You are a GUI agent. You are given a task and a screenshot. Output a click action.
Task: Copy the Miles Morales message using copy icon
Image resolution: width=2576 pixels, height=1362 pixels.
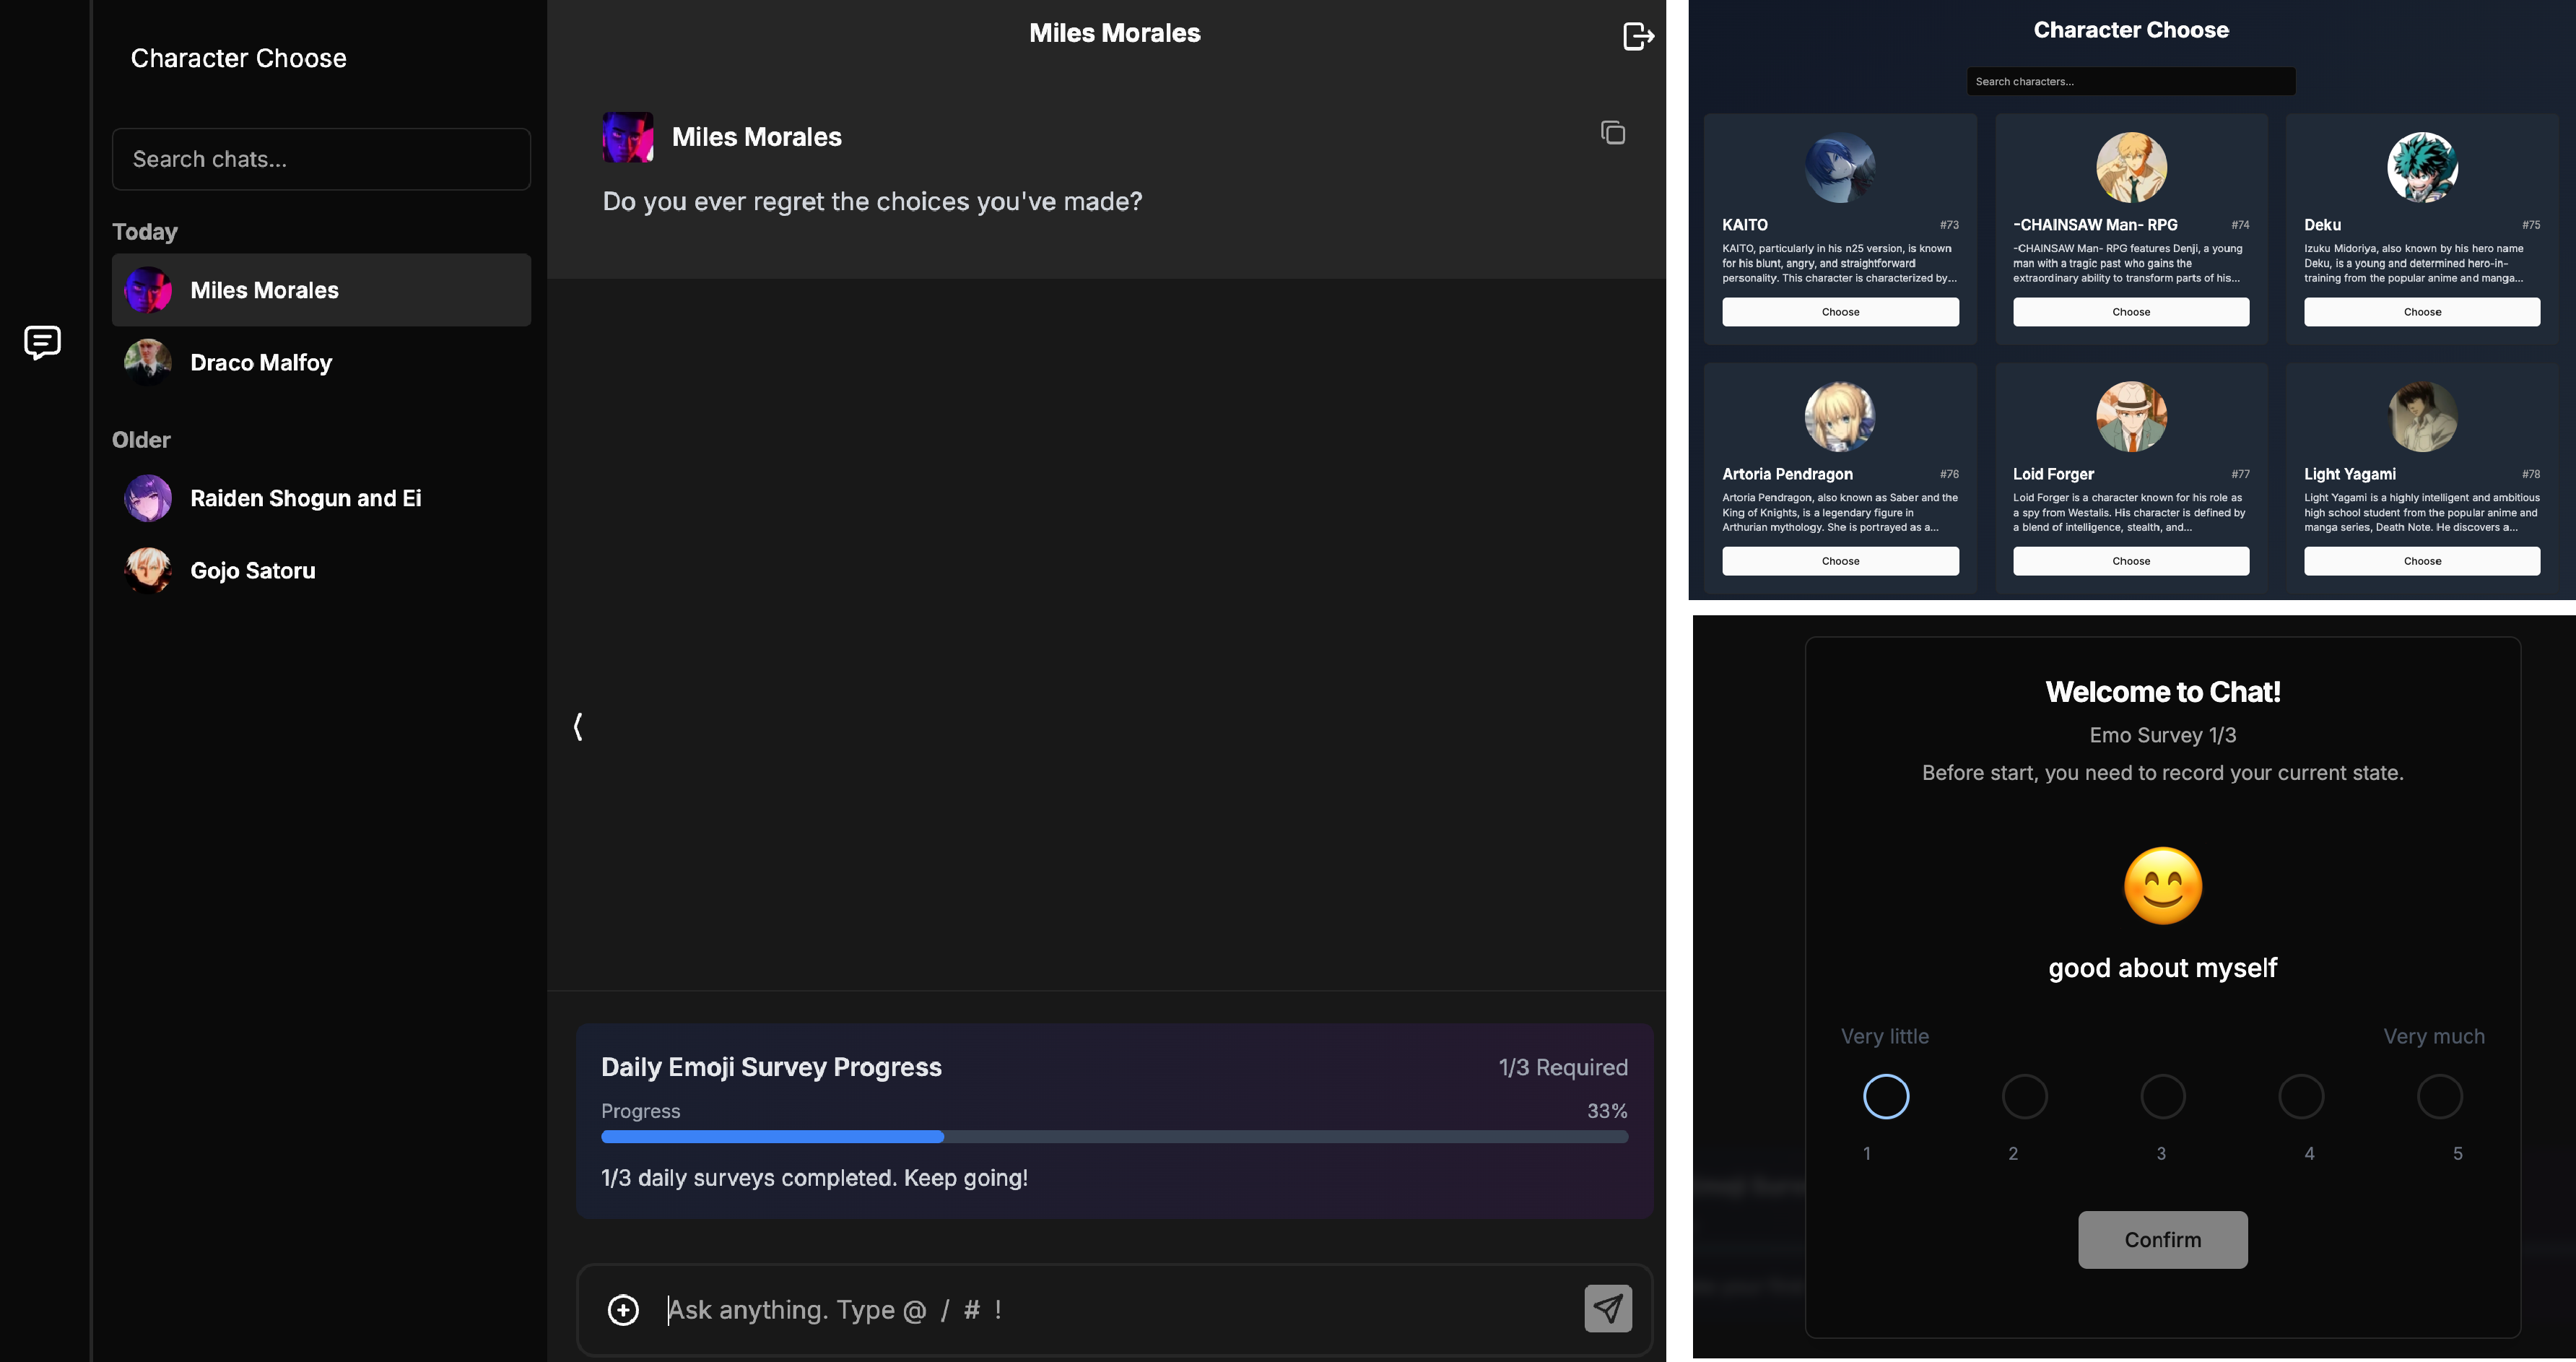[1612, 133]
